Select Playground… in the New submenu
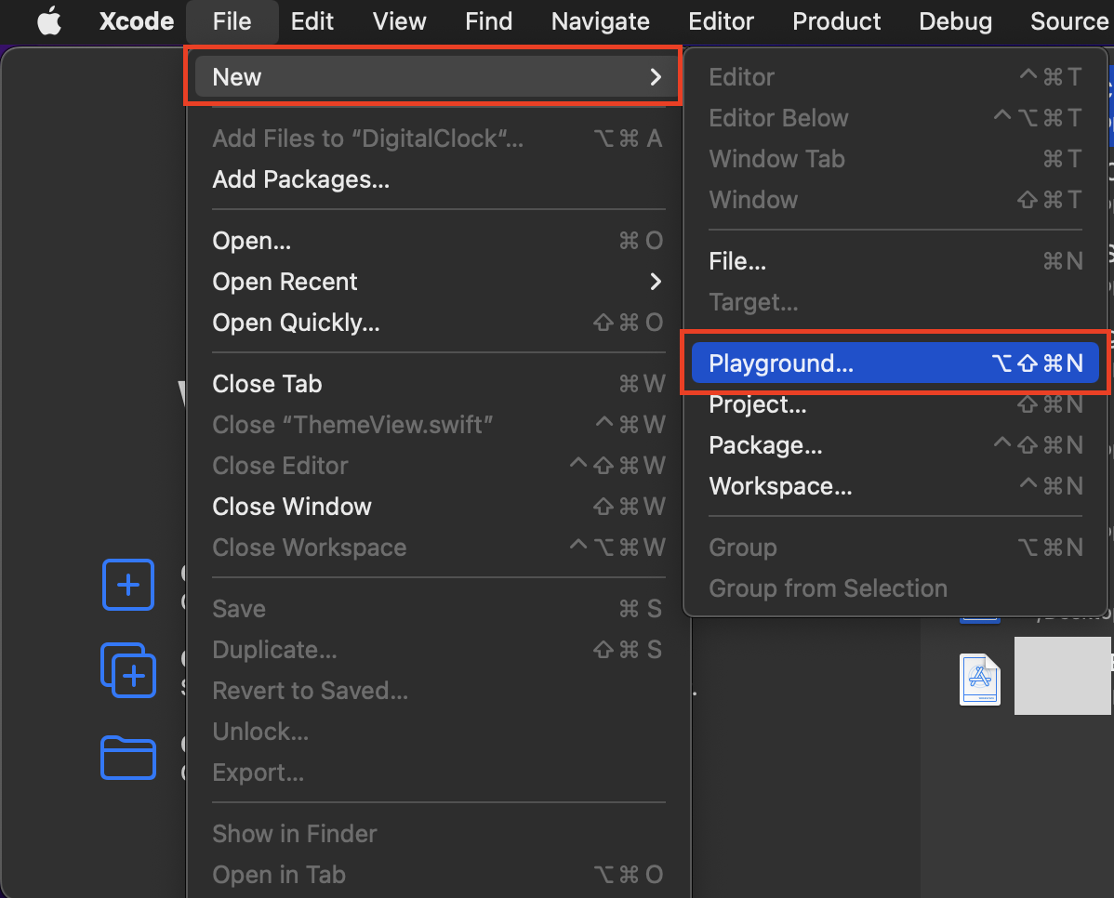This screenshot has width=1114, height=898. 895,363
